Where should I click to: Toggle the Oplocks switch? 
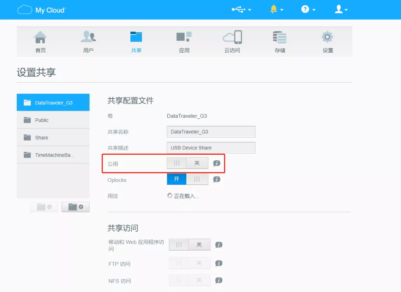(x=188, y=179)
